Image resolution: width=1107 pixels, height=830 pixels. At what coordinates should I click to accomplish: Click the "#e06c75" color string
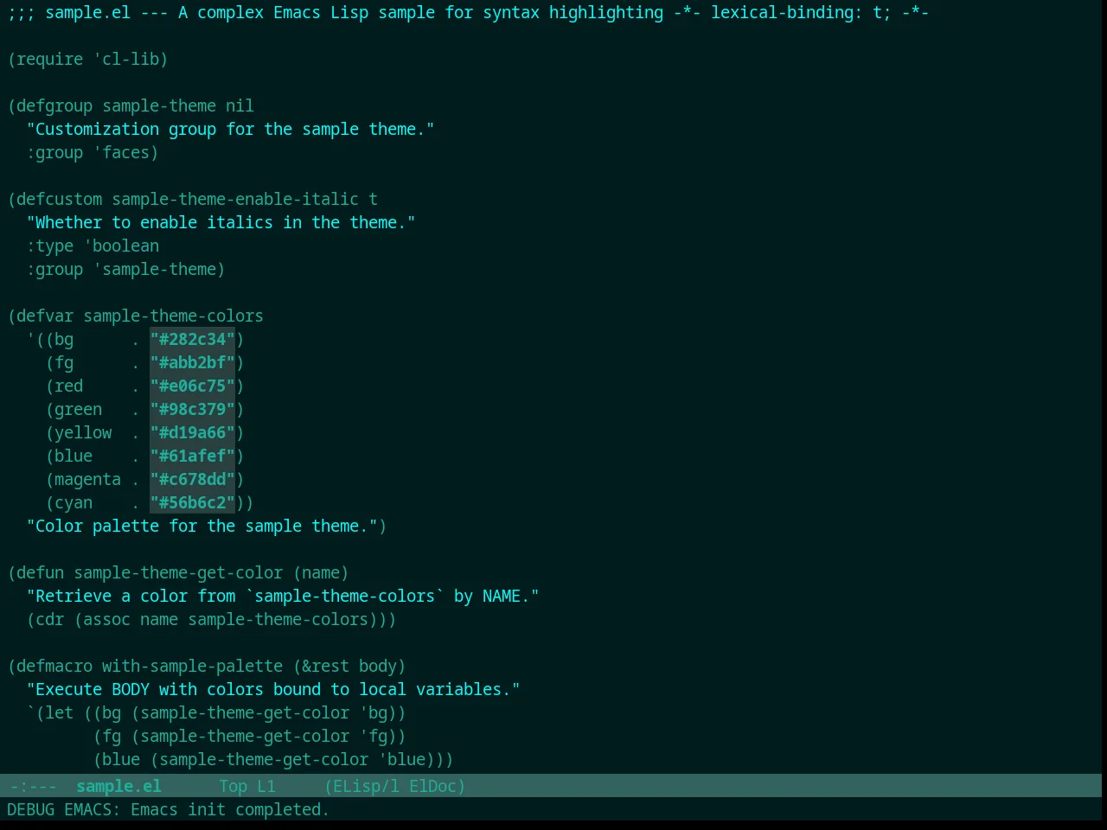pyautogui.click(x=192, y=386)
